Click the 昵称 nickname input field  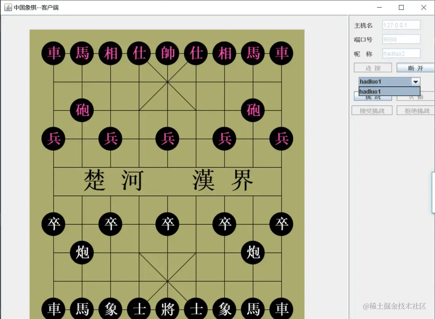tap(401, 53)
